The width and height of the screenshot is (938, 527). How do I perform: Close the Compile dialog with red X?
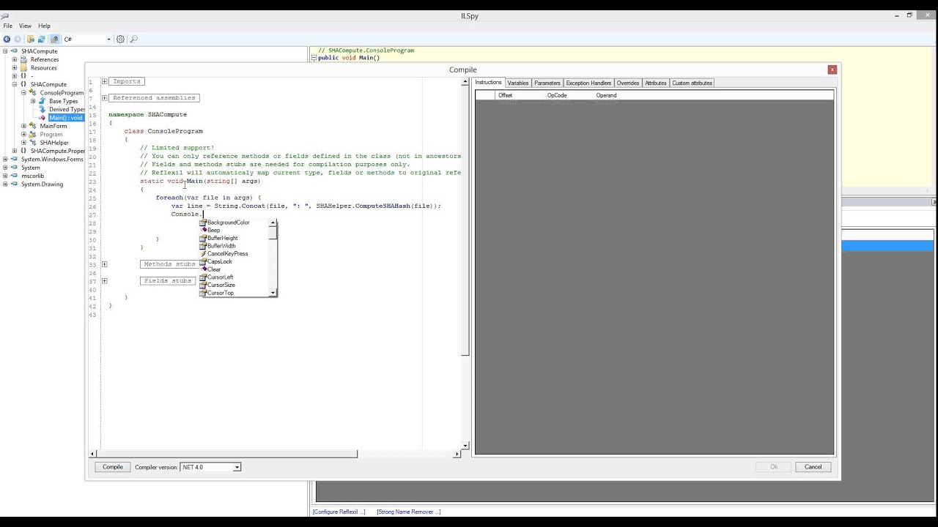(832, 70)
